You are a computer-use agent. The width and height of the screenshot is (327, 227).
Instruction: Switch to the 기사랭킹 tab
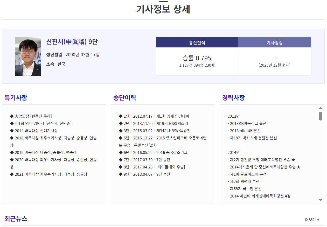click(x=274, y=42)
